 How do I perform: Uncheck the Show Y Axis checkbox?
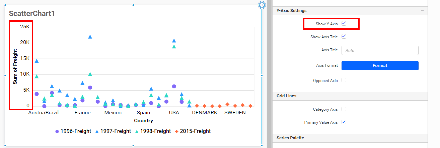(x=344, y=24)
